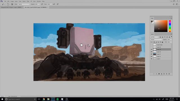Image resolution: width=180 pixels, height=101 pixels.
Task: Open the layer Opacity arrow in Layers panel
Action: [171, 40]
